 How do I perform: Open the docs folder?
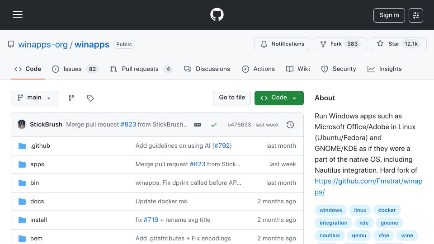point(37,202)
